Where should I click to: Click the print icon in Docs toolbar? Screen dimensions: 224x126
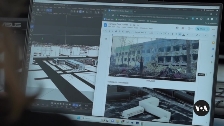pos(116,31)
